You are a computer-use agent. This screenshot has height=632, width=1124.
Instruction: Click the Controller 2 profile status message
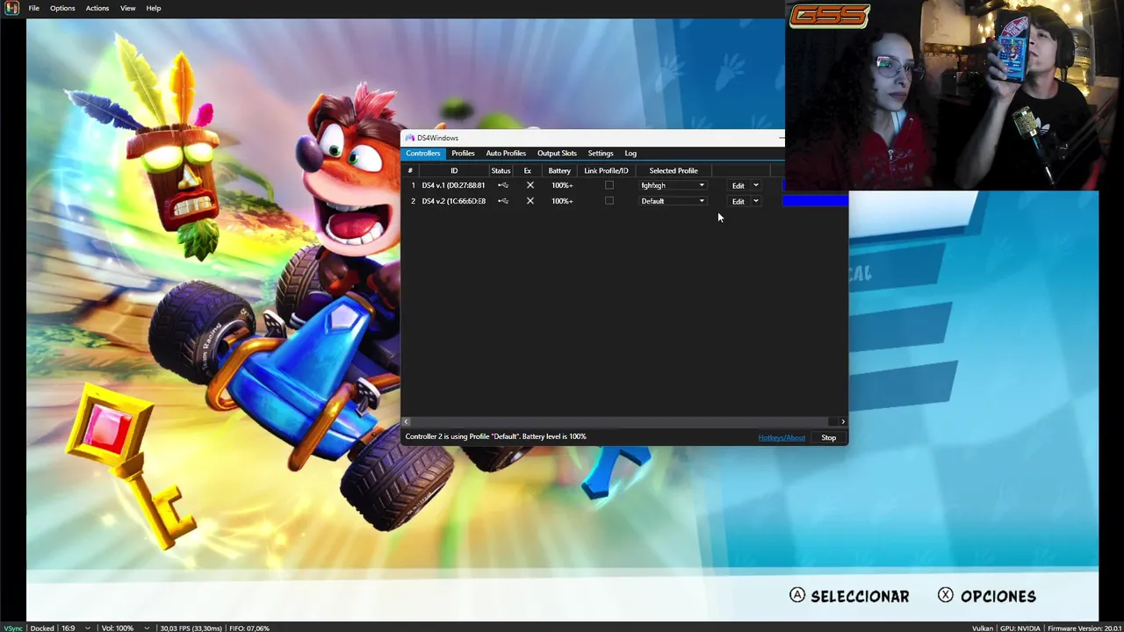[495, 436]
